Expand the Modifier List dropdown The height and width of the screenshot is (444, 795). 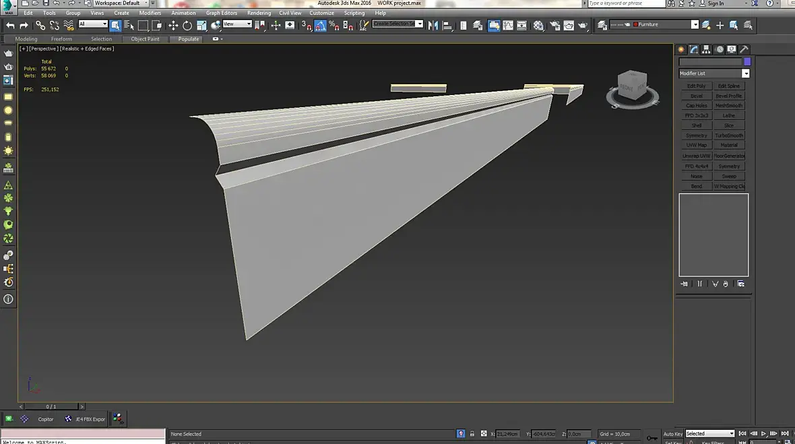tap(745, 73)
